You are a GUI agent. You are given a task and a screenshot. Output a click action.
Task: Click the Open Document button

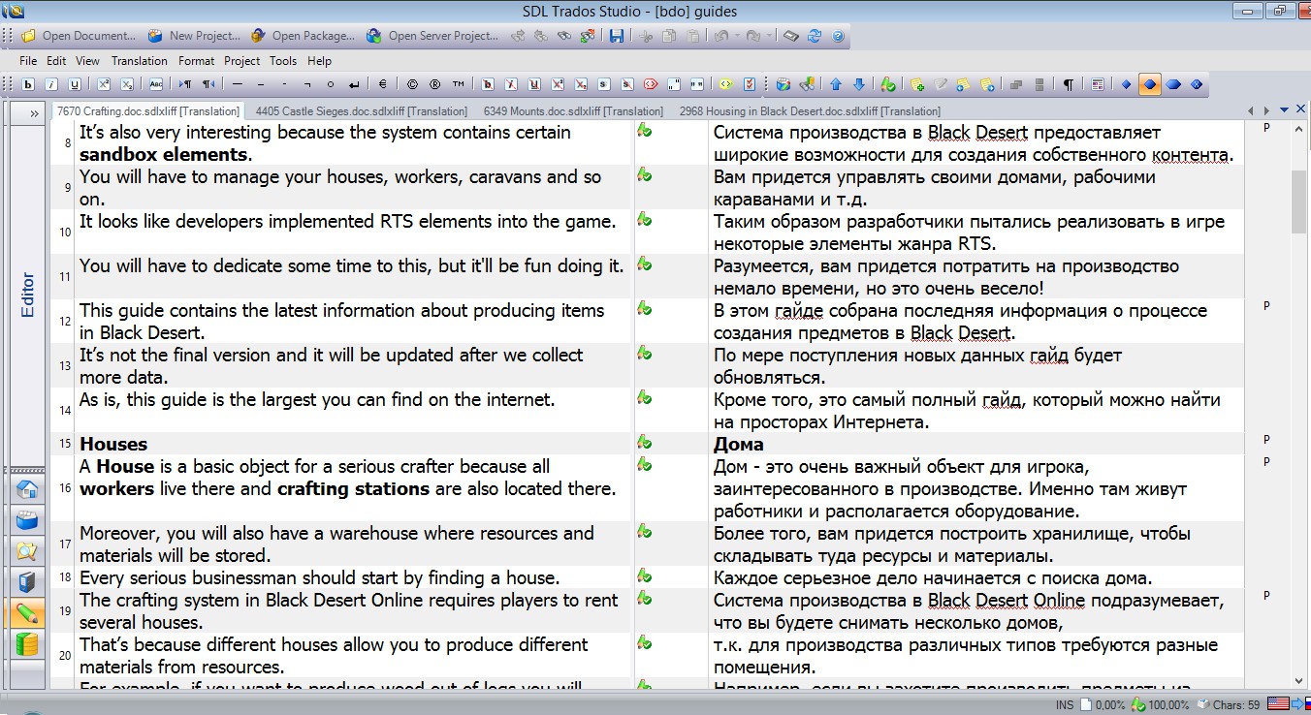pyautogui.click(x=80, y=36)
